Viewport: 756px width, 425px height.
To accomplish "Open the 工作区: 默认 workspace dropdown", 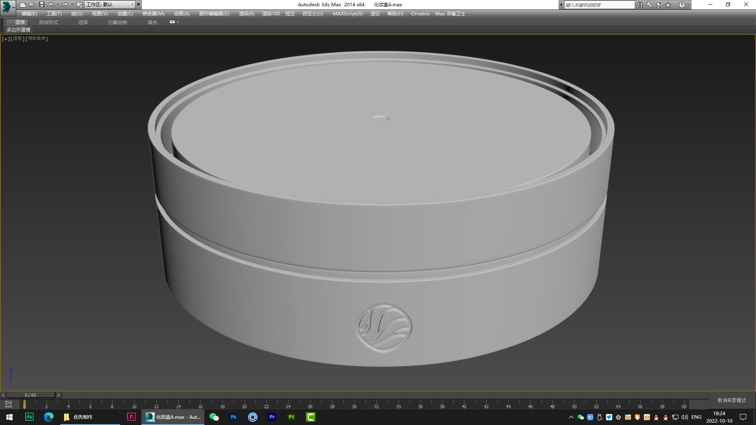I will click(110, 4).
